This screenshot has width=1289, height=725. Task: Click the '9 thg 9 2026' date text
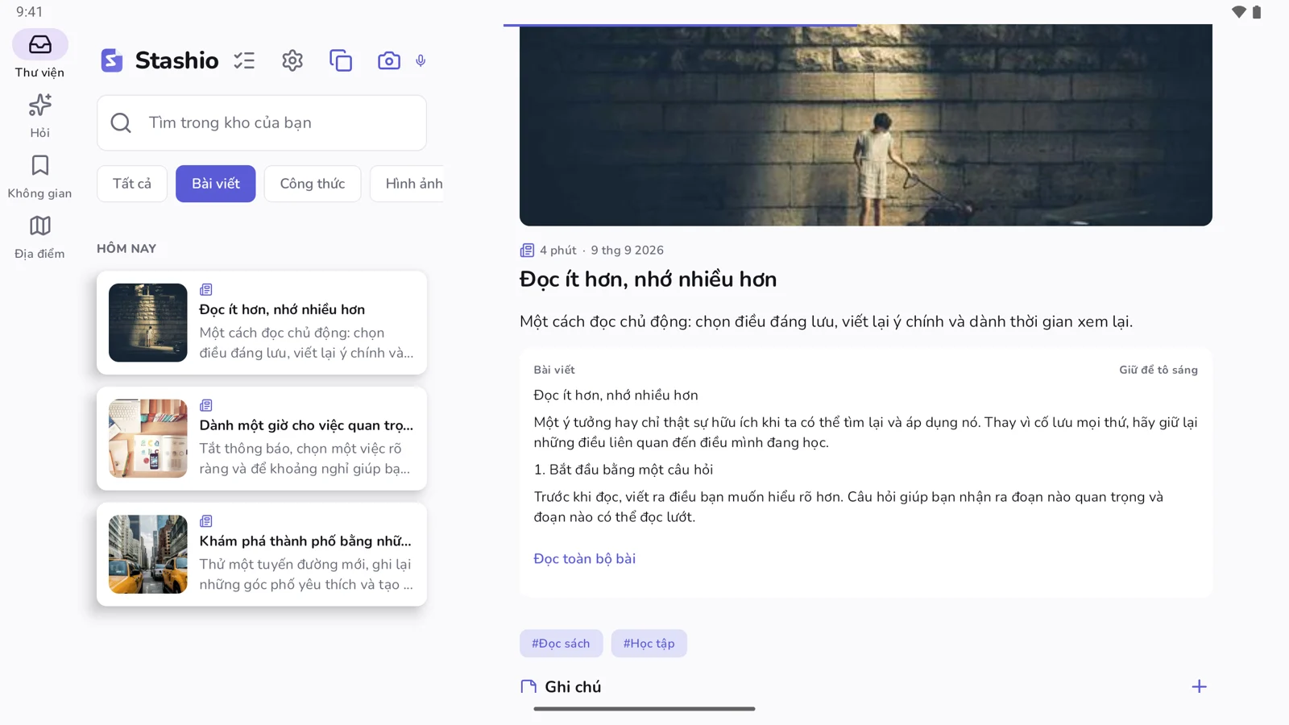[x=628, y=251]
